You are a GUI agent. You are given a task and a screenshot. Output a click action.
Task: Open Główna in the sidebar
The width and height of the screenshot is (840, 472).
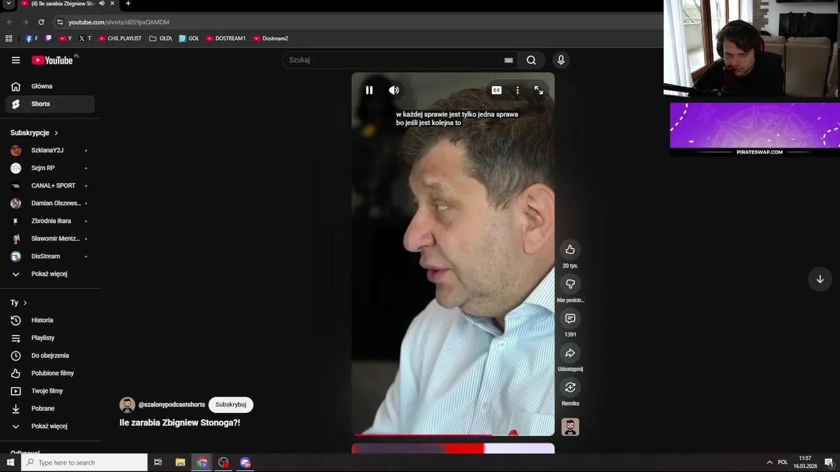50,87
